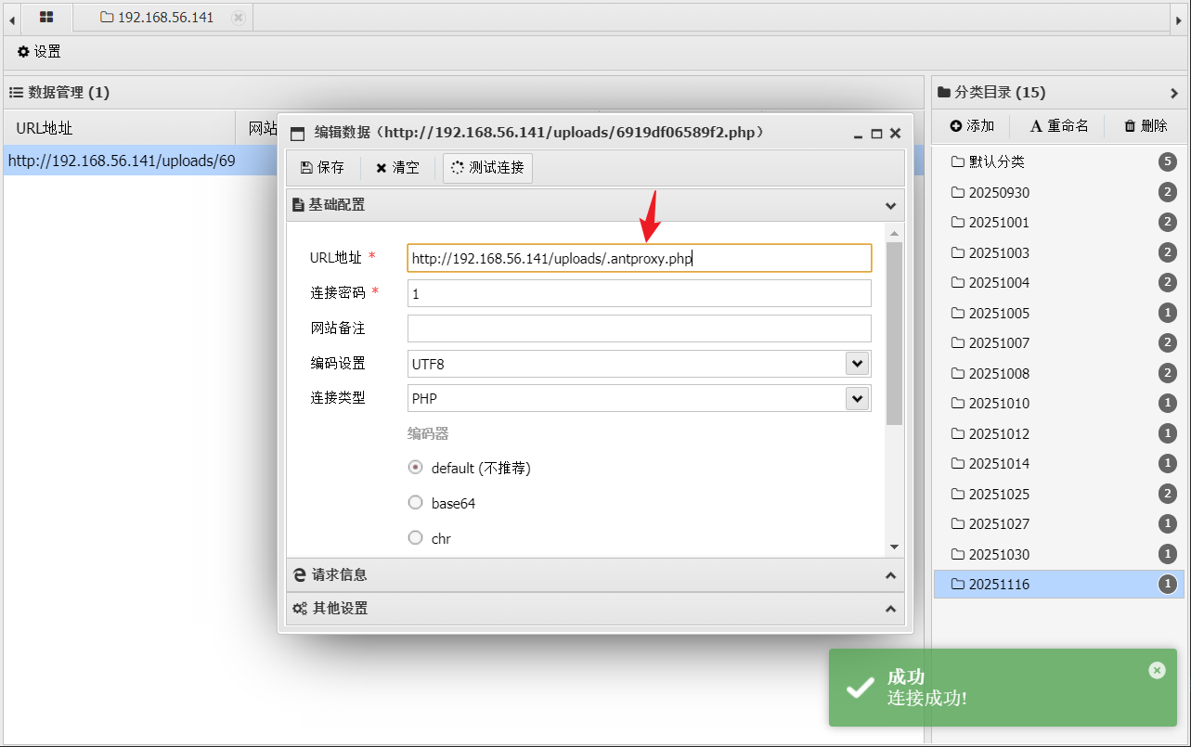This screenshot has height=747, width=1191.
Task: Open the 设置 gear settings
Action: click(x=39, y=52)
